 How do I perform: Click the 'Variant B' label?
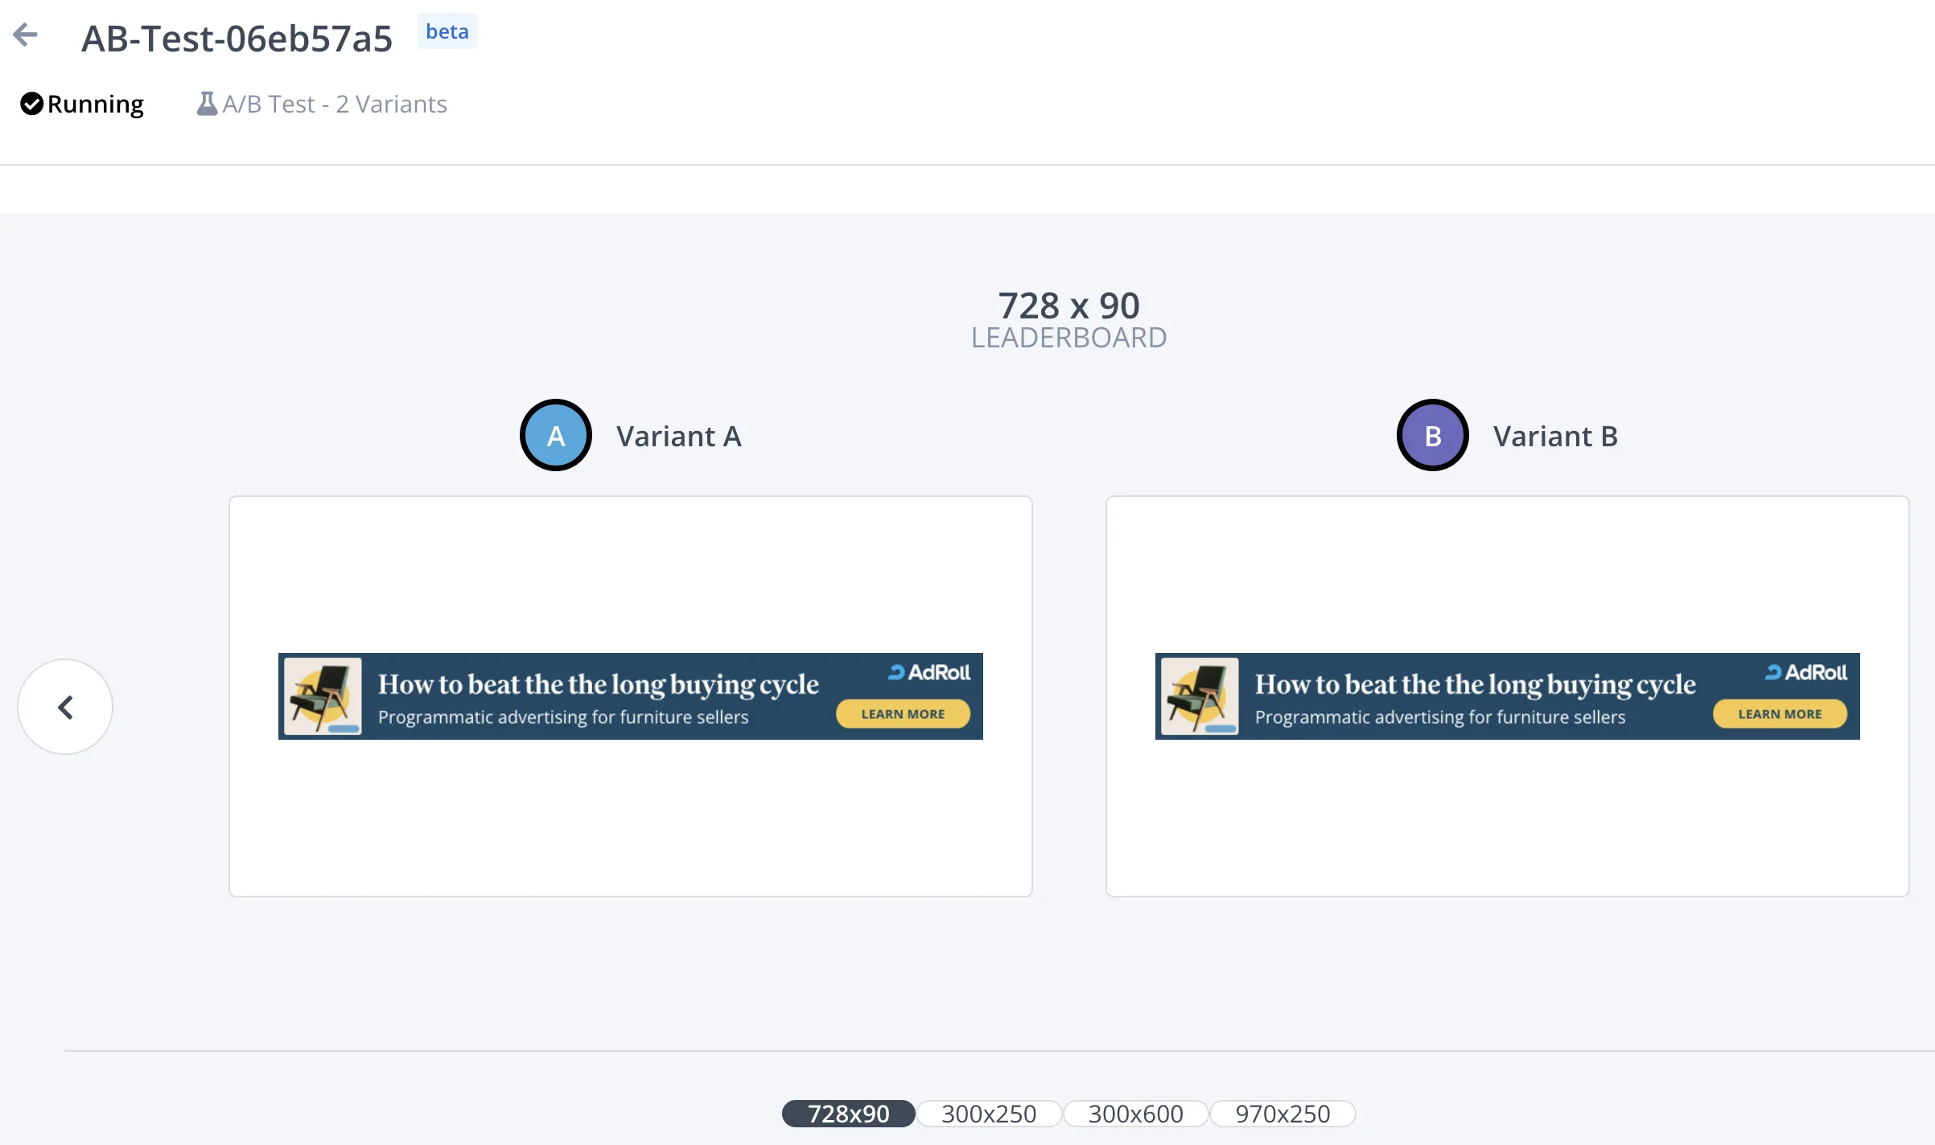click(1555, 436)
